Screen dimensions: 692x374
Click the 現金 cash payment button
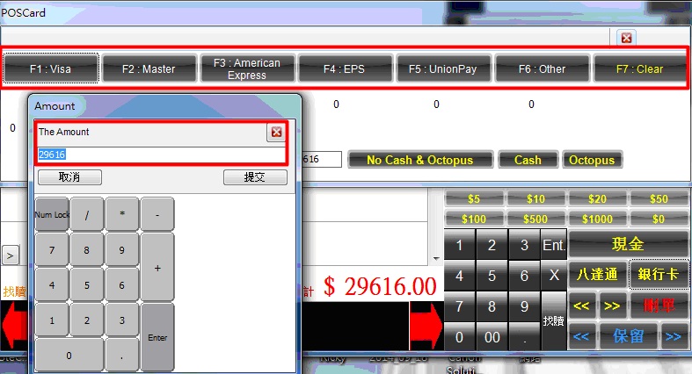pyautogui.click(x=629, y=243)
